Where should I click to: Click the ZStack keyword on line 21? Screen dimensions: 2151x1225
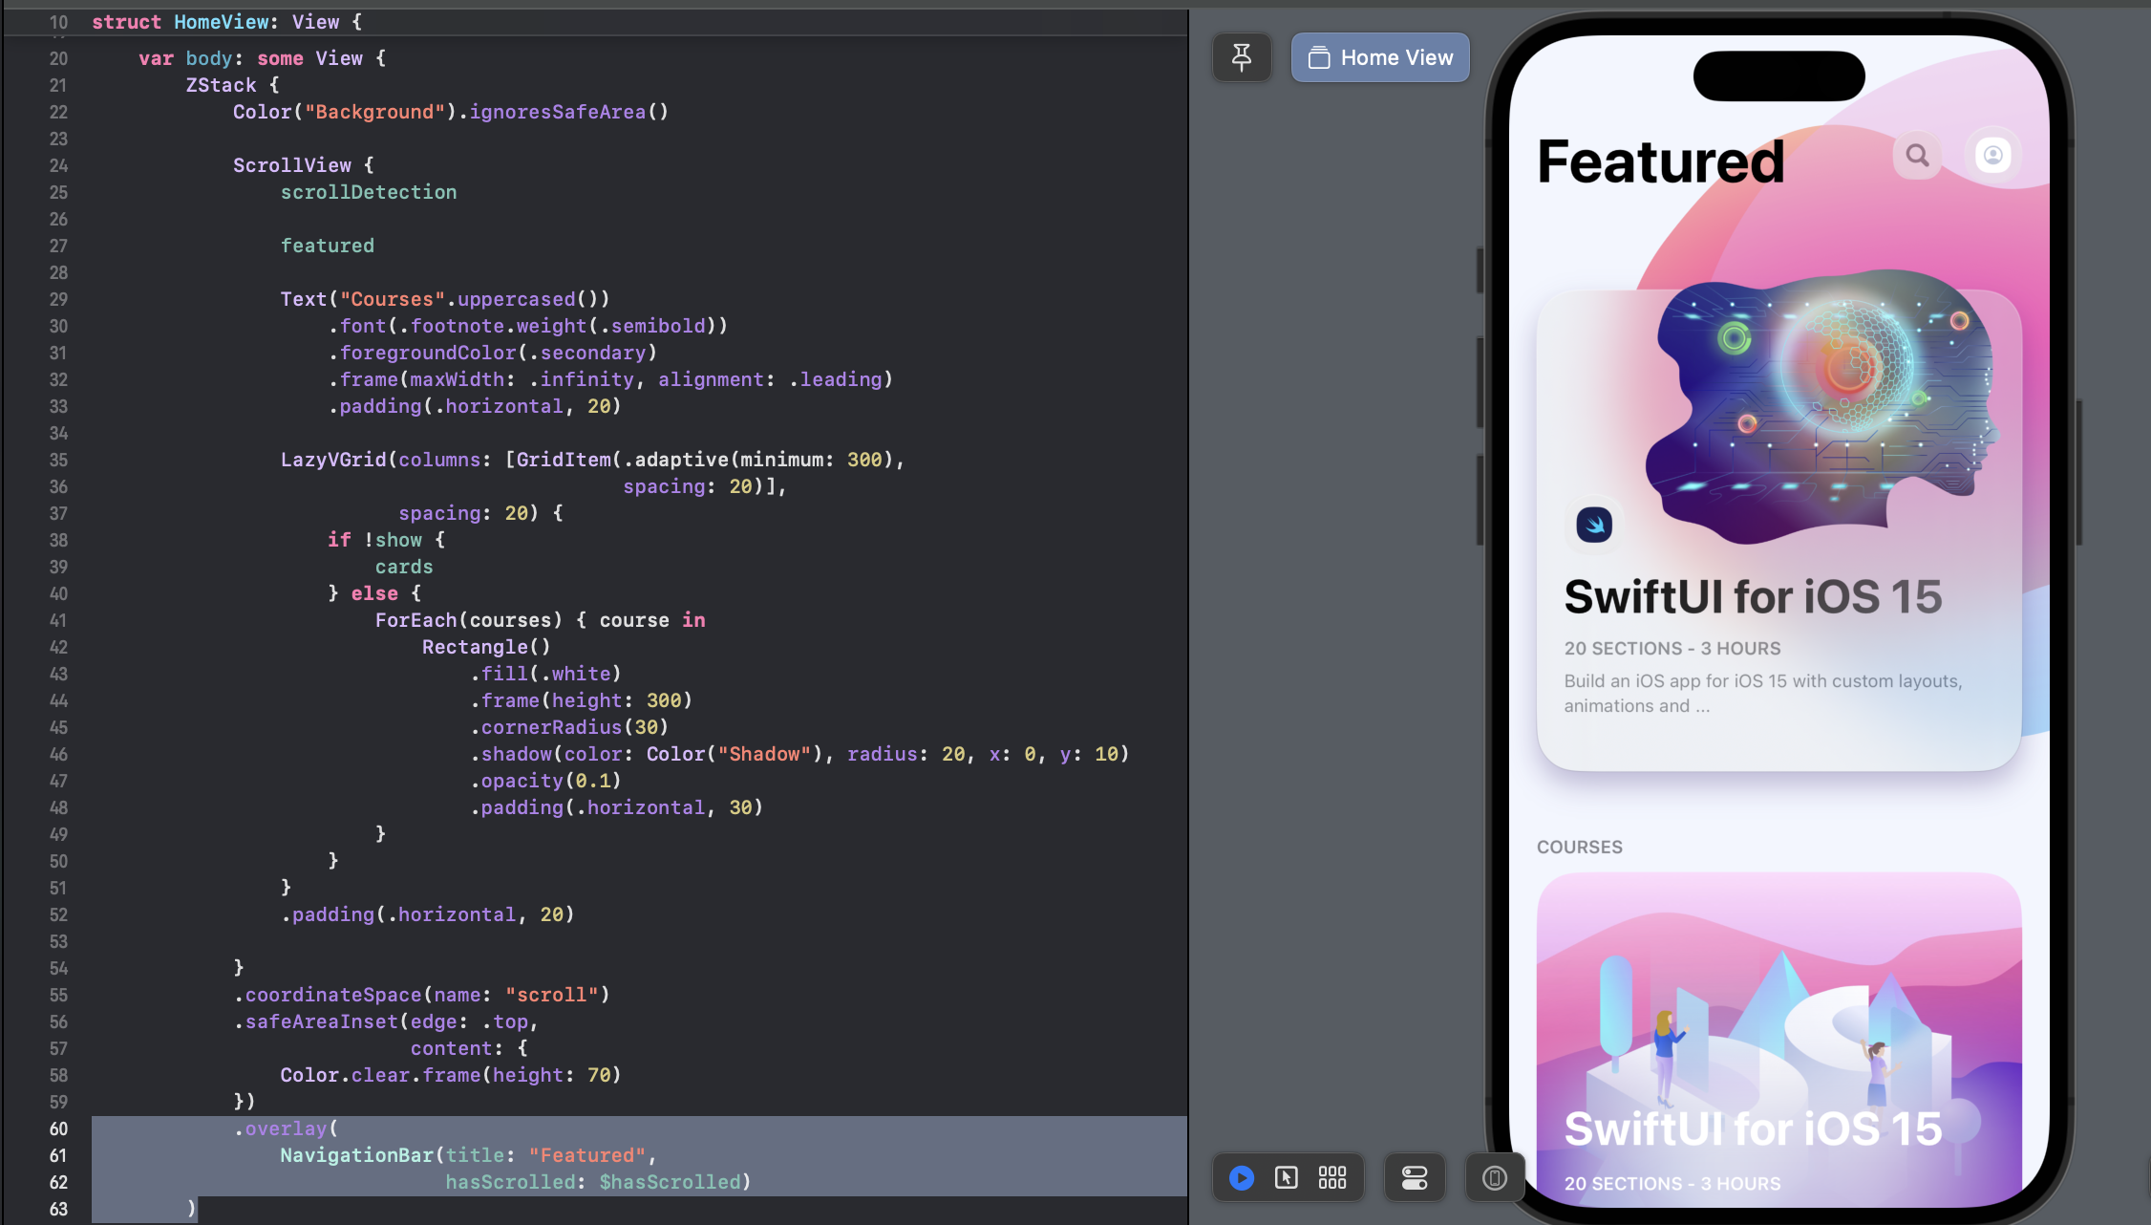coord(222,85)
